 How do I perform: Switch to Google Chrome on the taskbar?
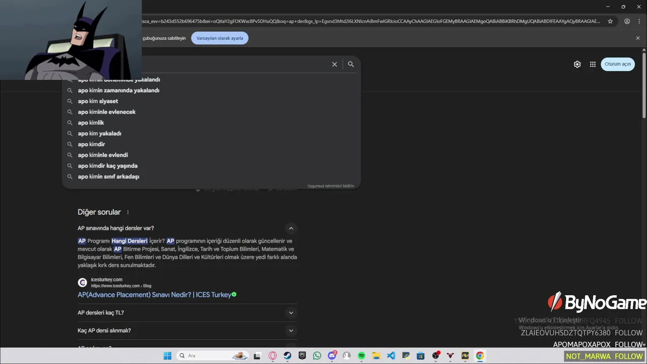(x=480, y=355)
